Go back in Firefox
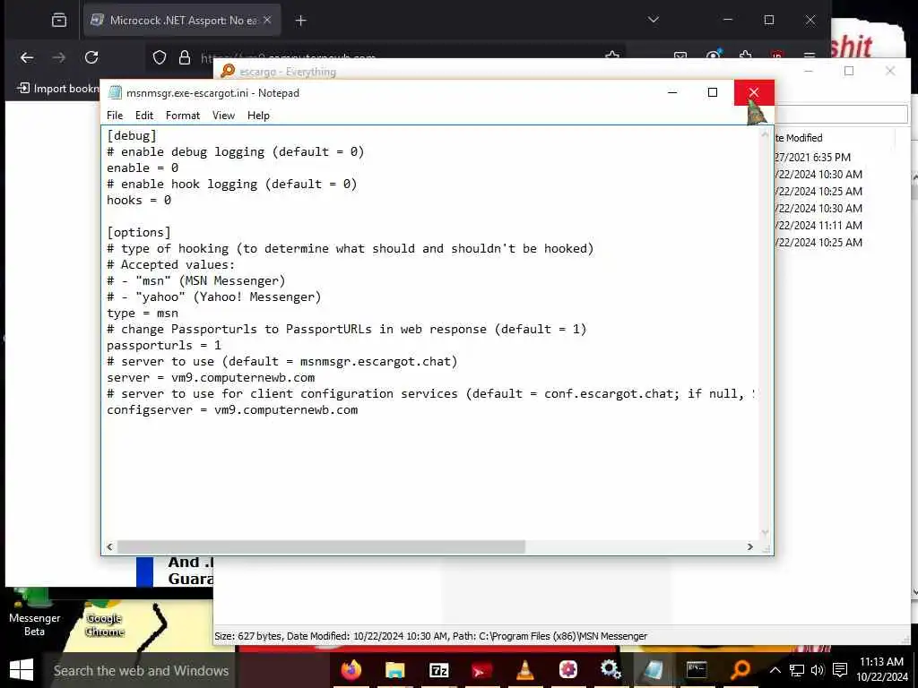The height and width of the screenshot is (688, 918). pyautogui.click(x=27, y=57)
